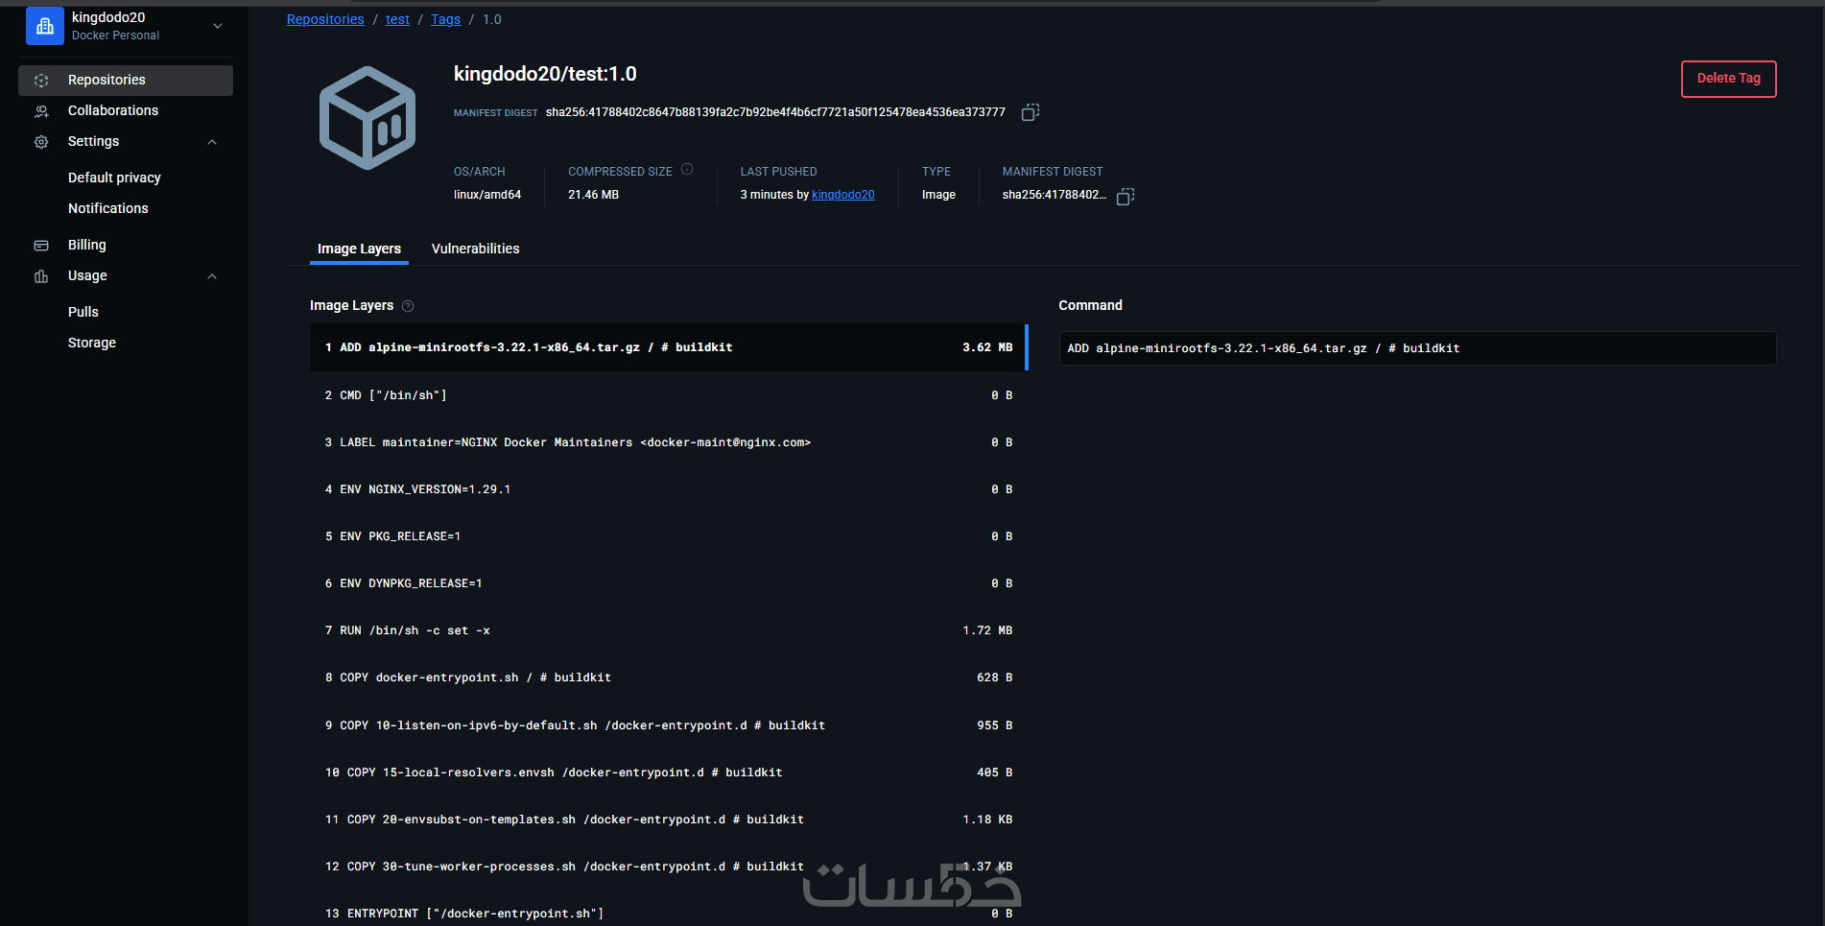Copy the truncated manifest digest sha256:41788402
1825x926 pixels.
point(1126,196)
